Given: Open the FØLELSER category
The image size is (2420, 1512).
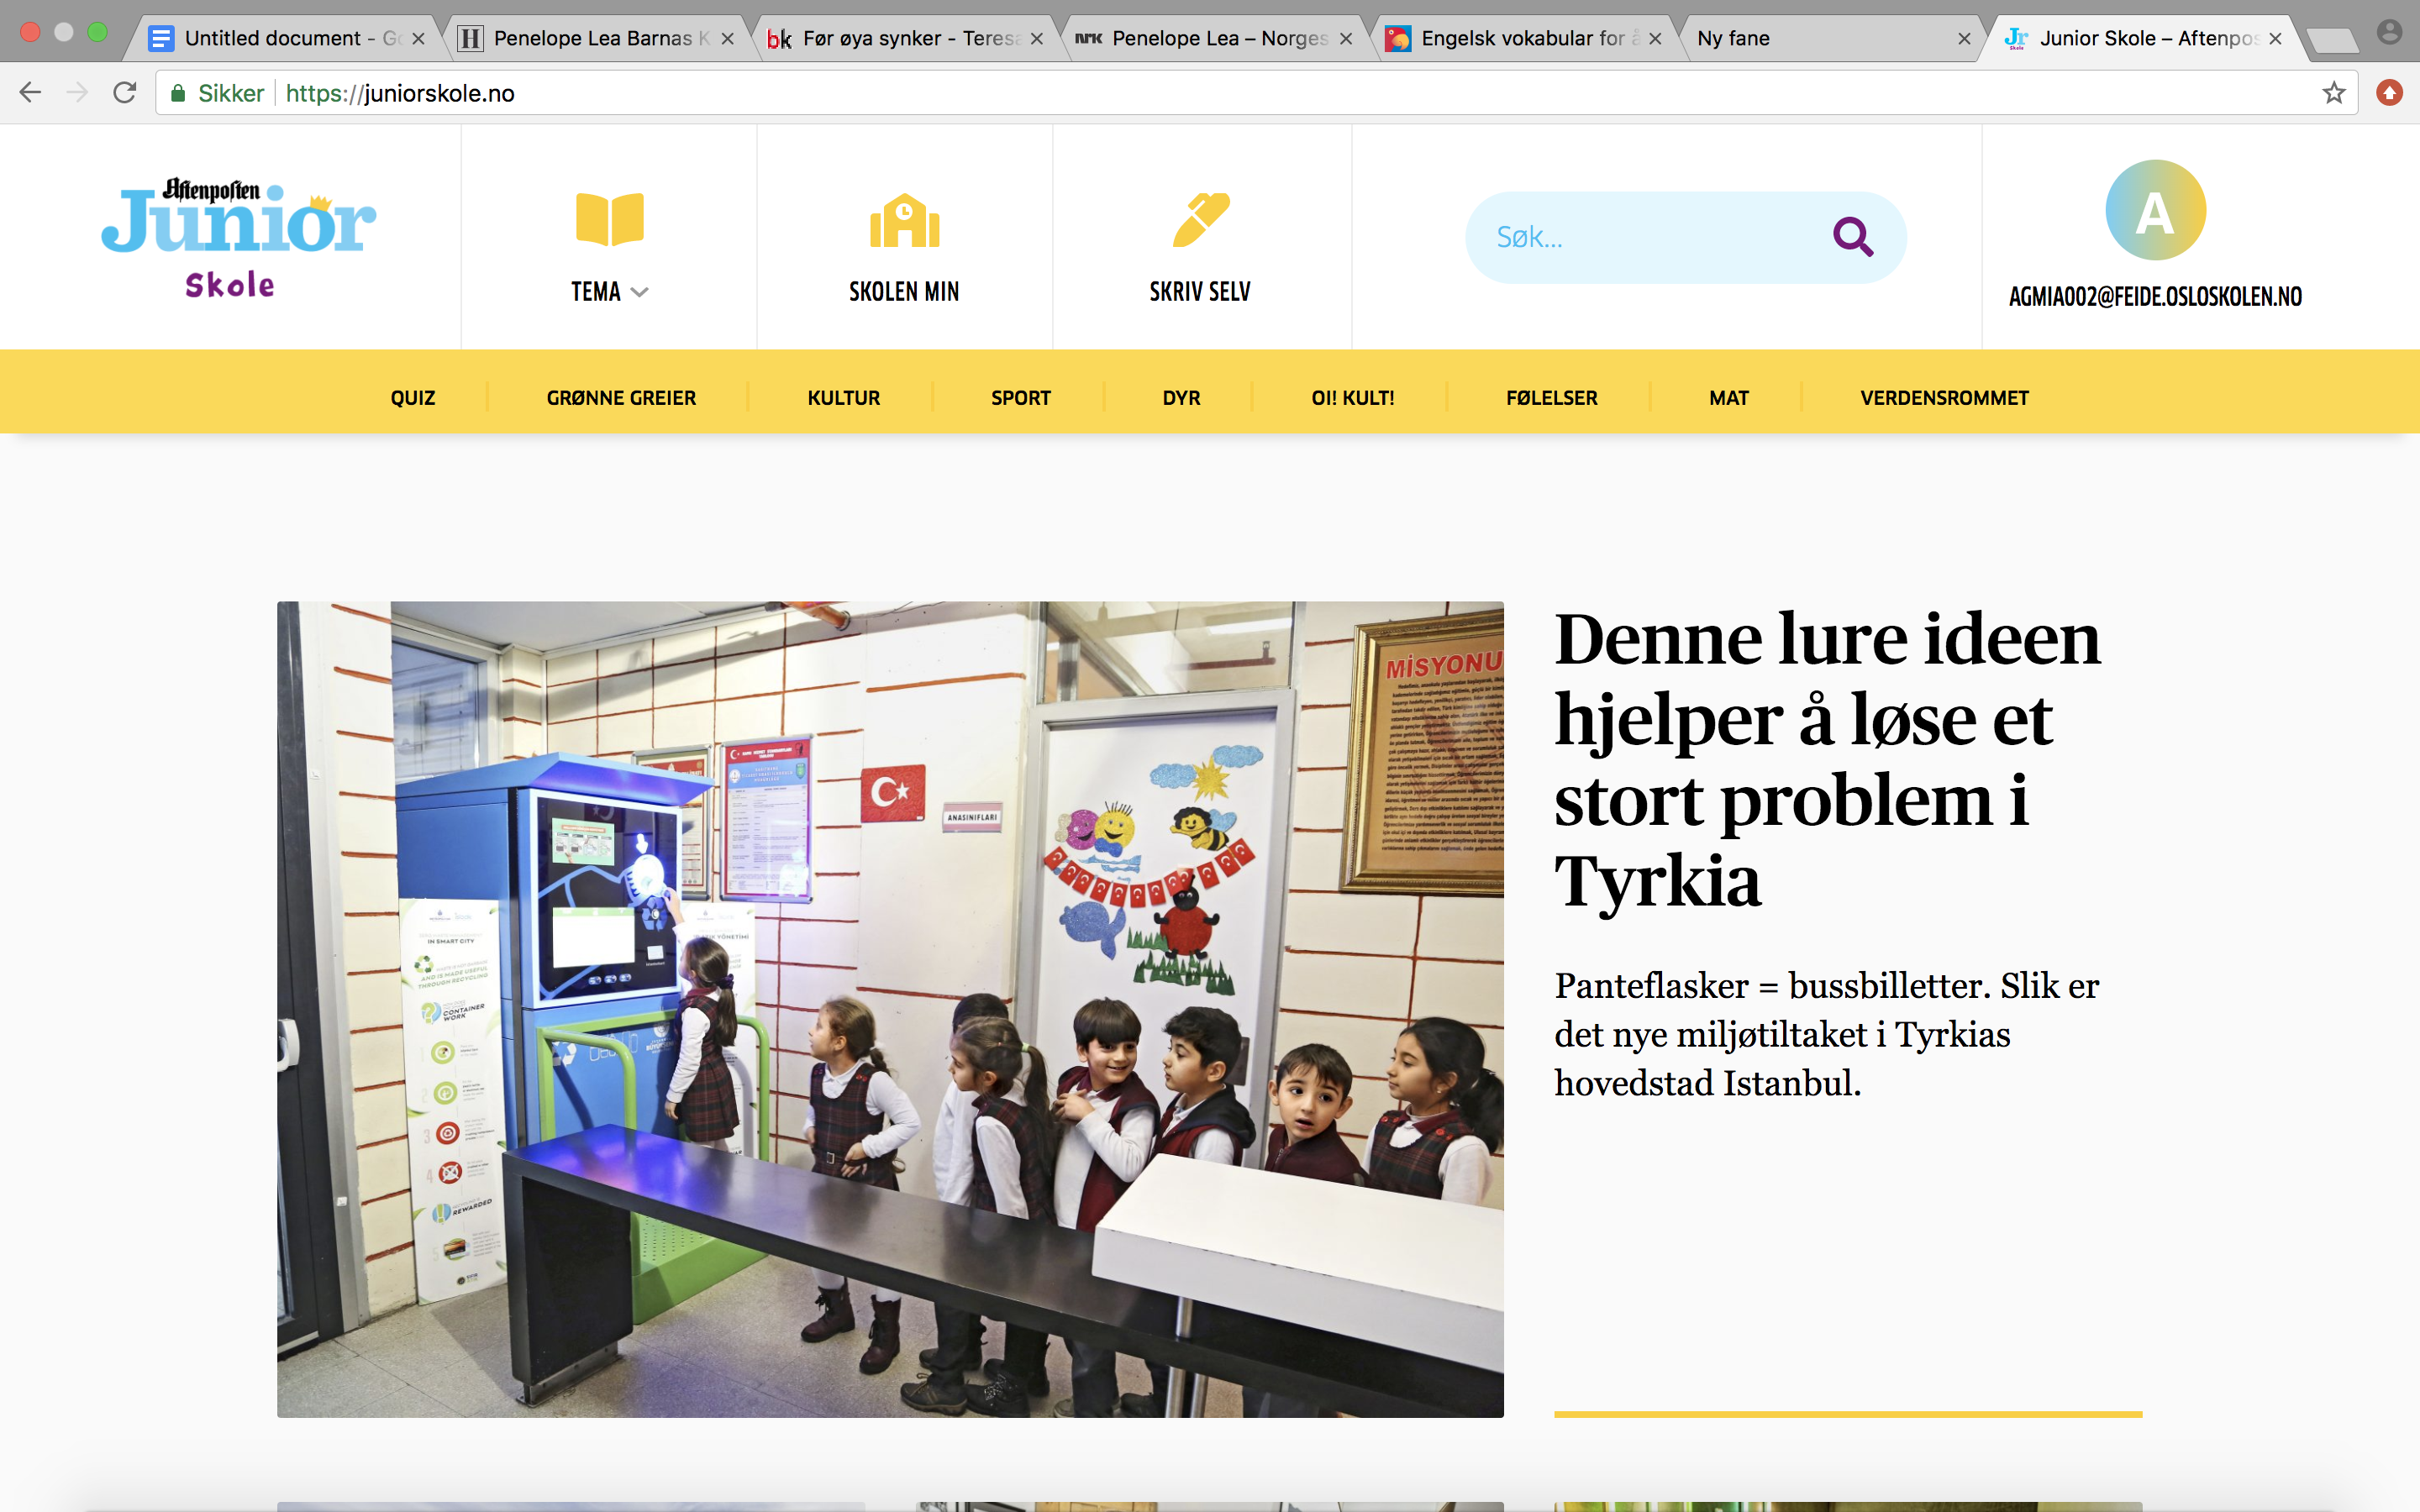Looking at the screenshot, I should 1551,398.
